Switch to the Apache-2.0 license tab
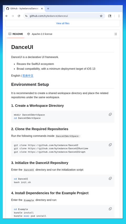Image resolution: width=126 pixels, height=224 pixels. [40, 34]
